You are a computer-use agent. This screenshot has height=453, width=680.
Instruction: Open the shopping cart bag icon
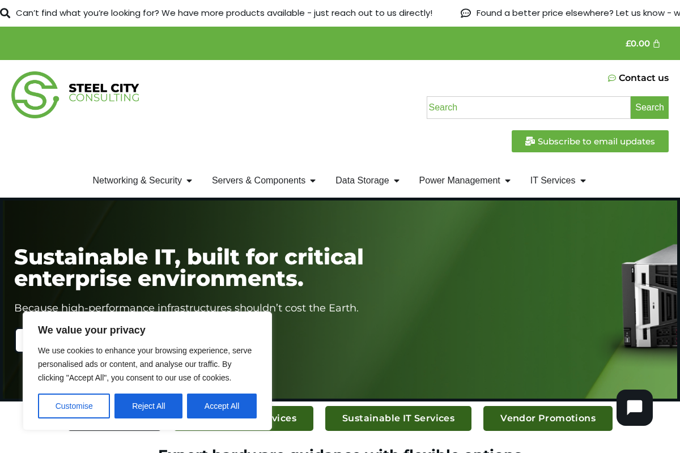(656, 44)
